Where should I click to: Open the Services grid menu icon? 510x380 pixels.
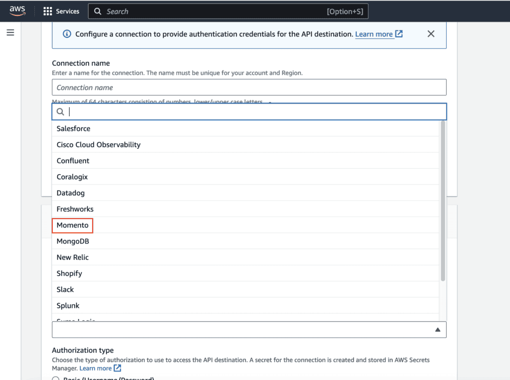coord(47,11)
